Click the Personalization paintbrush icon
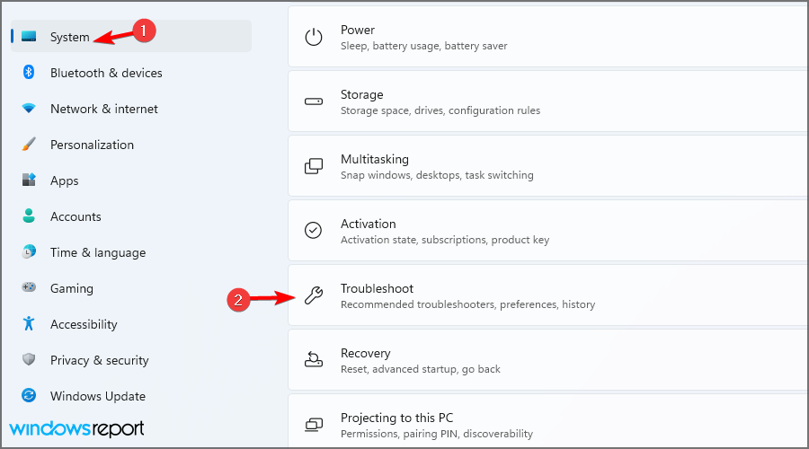 (x=29, y=145)
